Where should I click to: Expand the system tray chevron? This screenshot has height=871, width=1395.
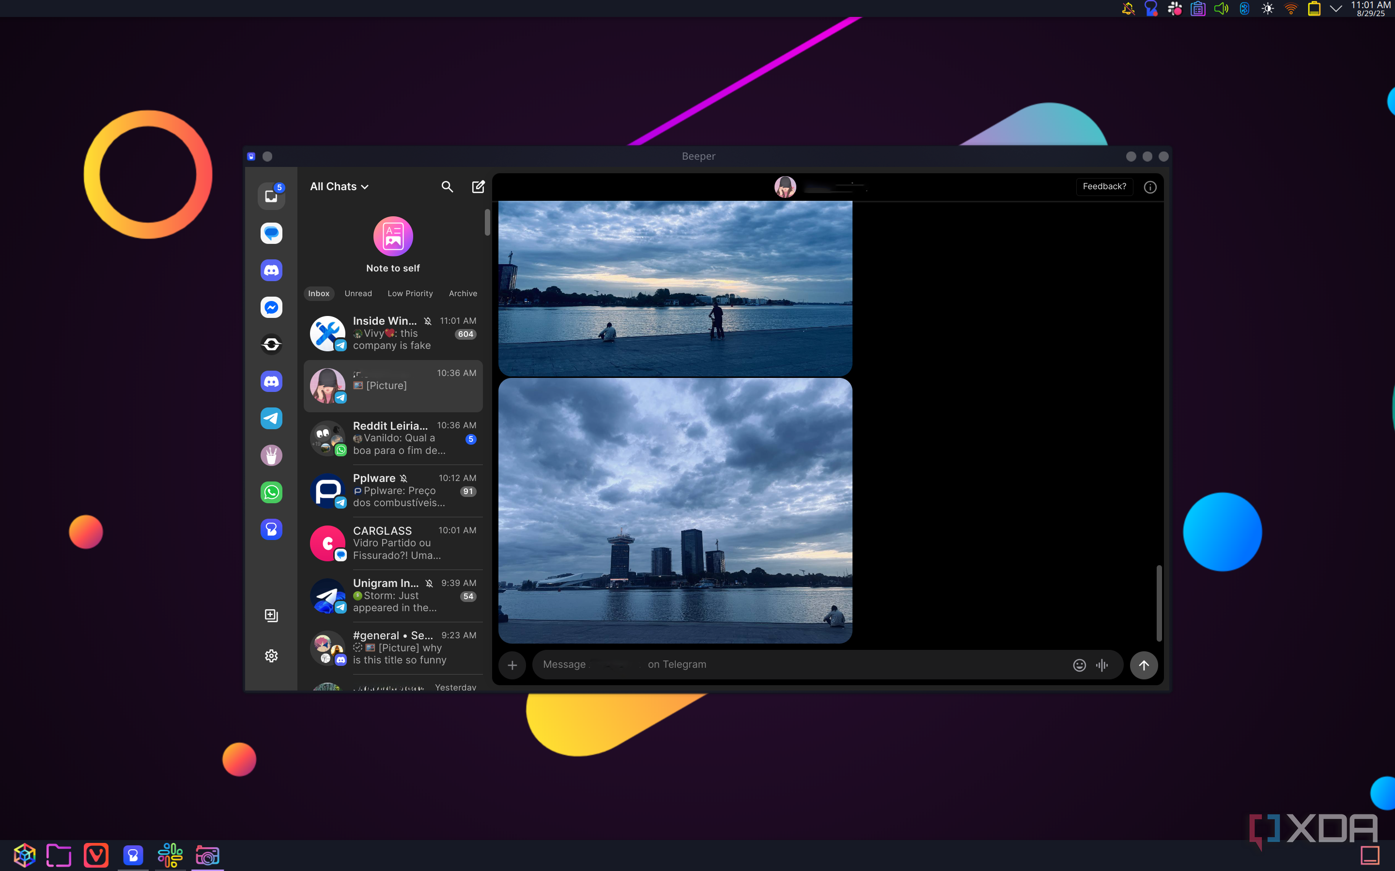[x=1335, y=9]
